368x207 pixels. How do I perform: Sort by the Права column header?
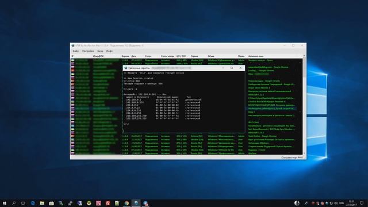point(241,56)
